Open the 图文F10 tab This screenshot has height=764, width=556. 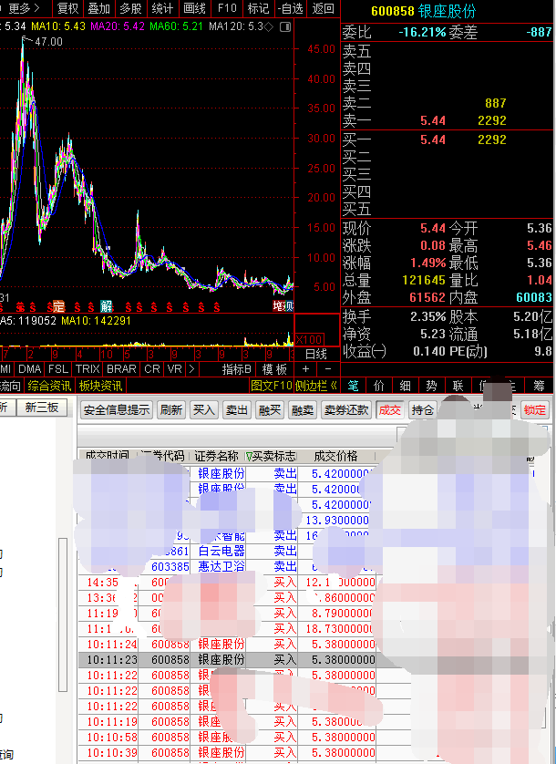(272, 386)
